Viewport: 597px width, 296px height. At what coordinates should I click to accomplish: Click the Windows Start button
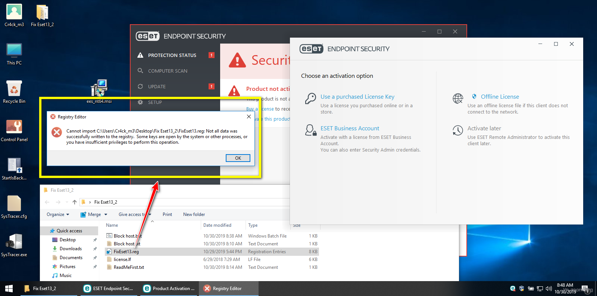click(x=9, y=289)
